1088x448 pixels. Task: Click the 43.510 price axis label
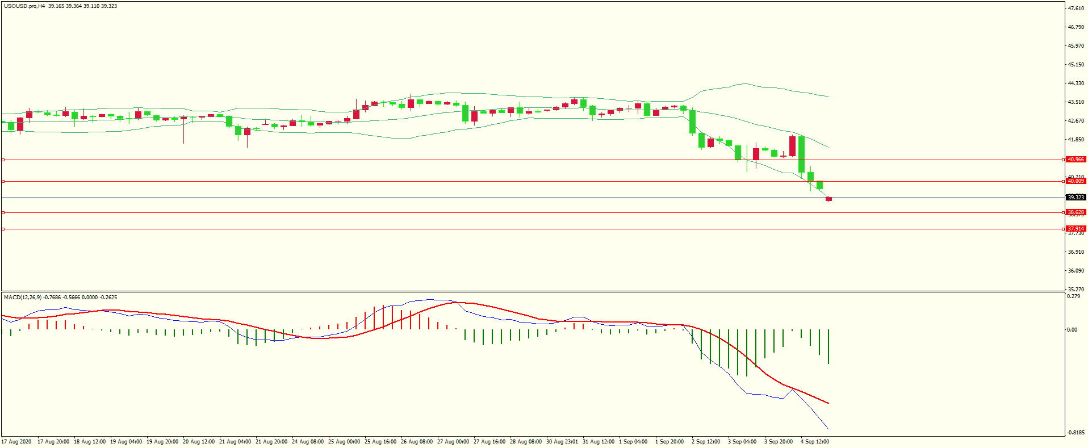pos(1076,102)
